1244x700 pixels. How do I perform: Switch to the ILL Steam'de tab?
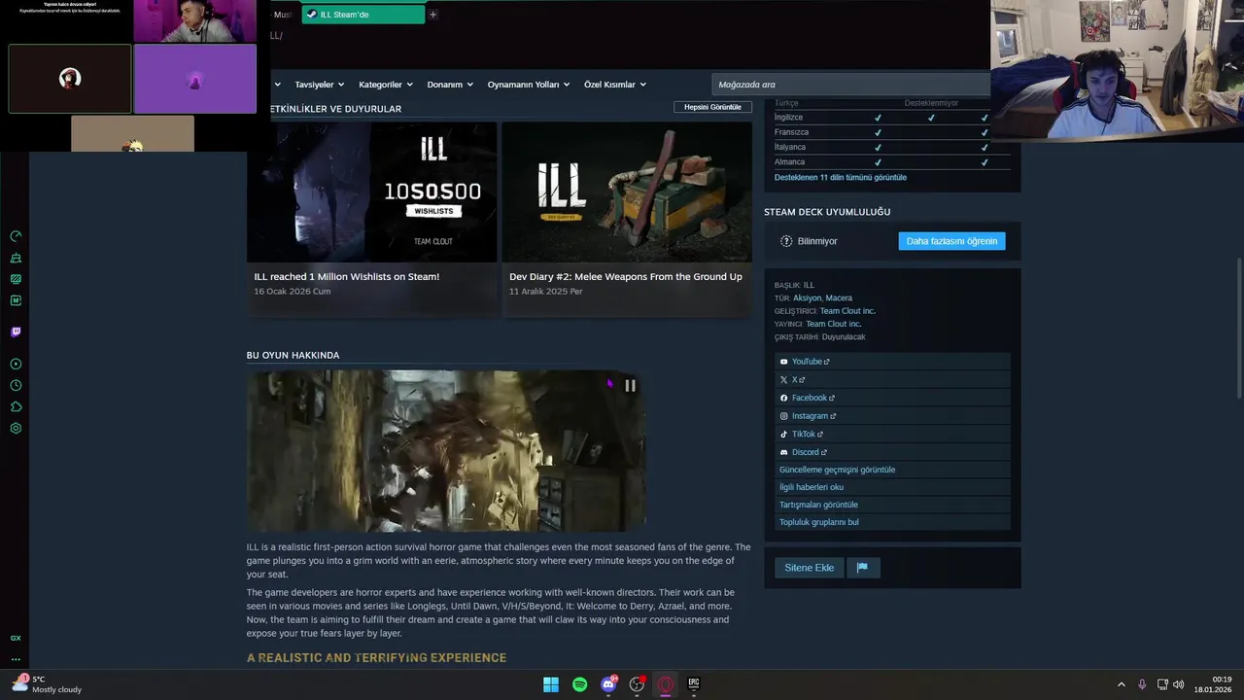pyautogui.click(x=363, y=15)
